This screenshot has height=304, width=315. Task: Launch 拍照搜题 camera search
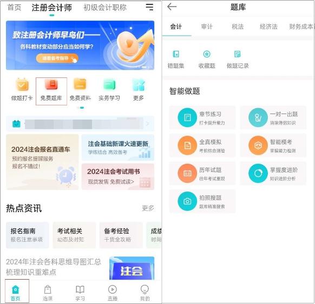click(x=202, y=201)
